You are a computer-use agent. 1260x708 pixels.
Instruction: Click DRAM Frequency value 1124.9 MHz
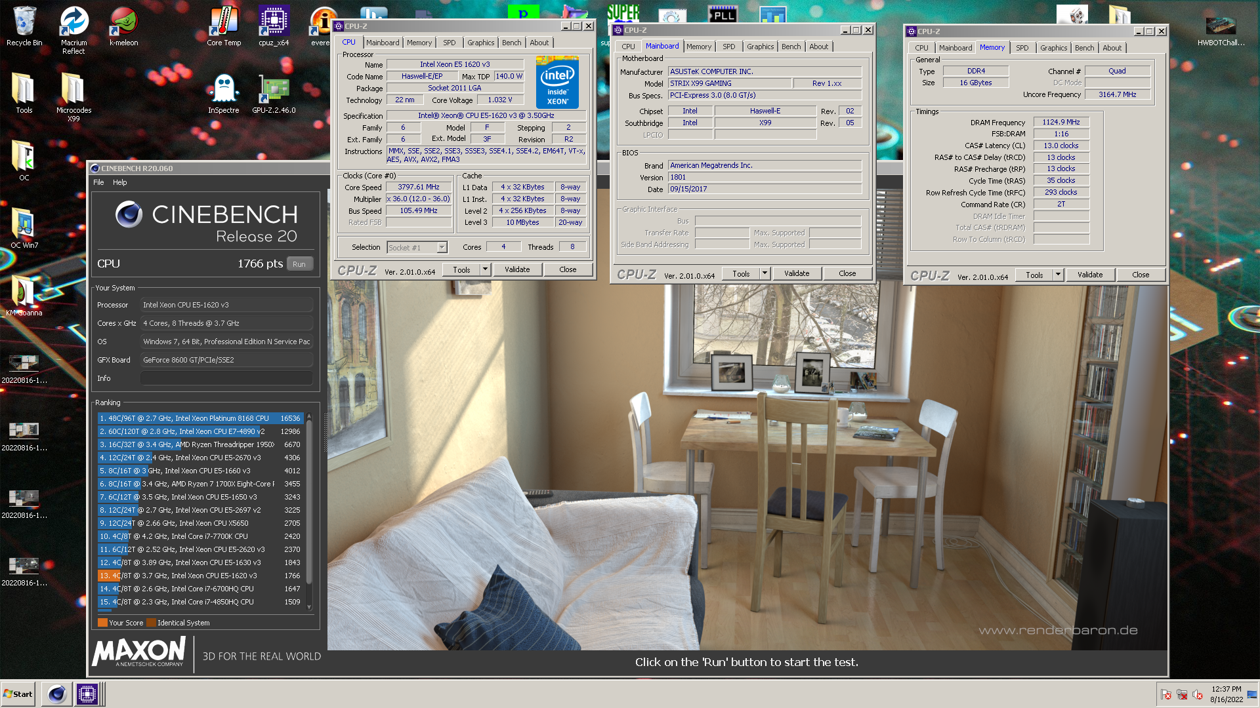coord(1061,122)
